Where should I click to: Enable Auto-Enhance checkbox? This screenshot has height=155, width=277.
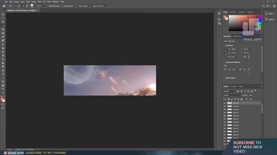[62, 6]
